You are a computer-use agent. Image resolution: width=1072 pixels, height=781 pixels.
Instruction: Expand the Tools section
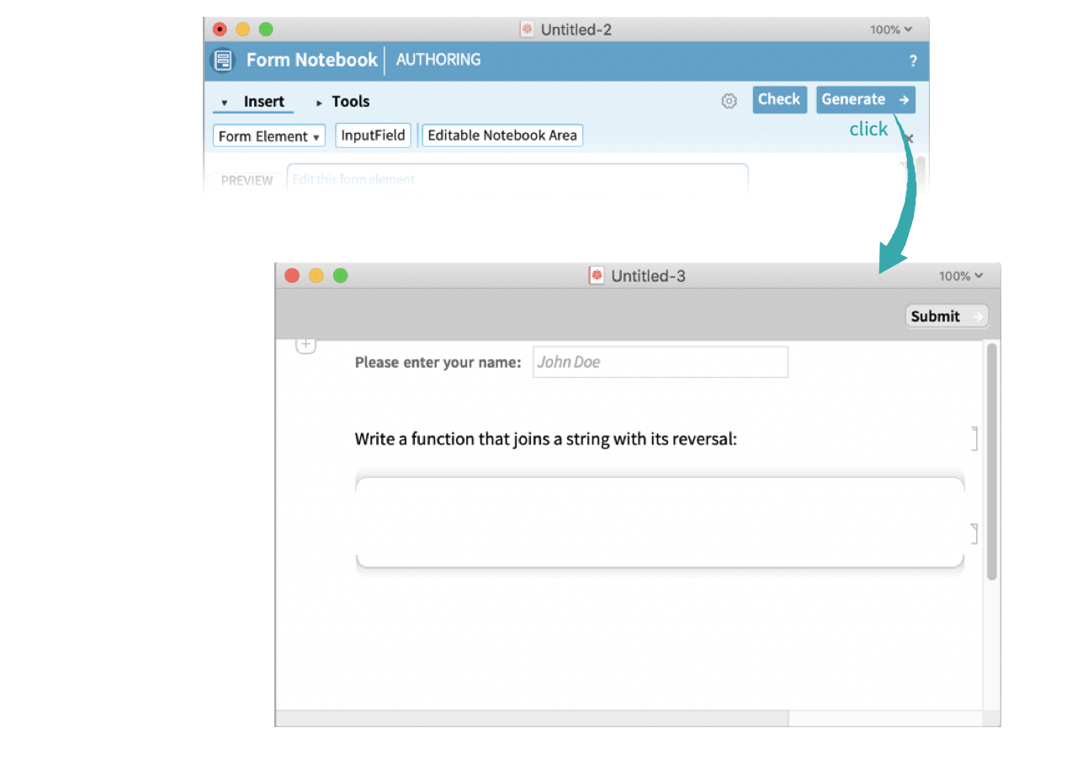342,102
